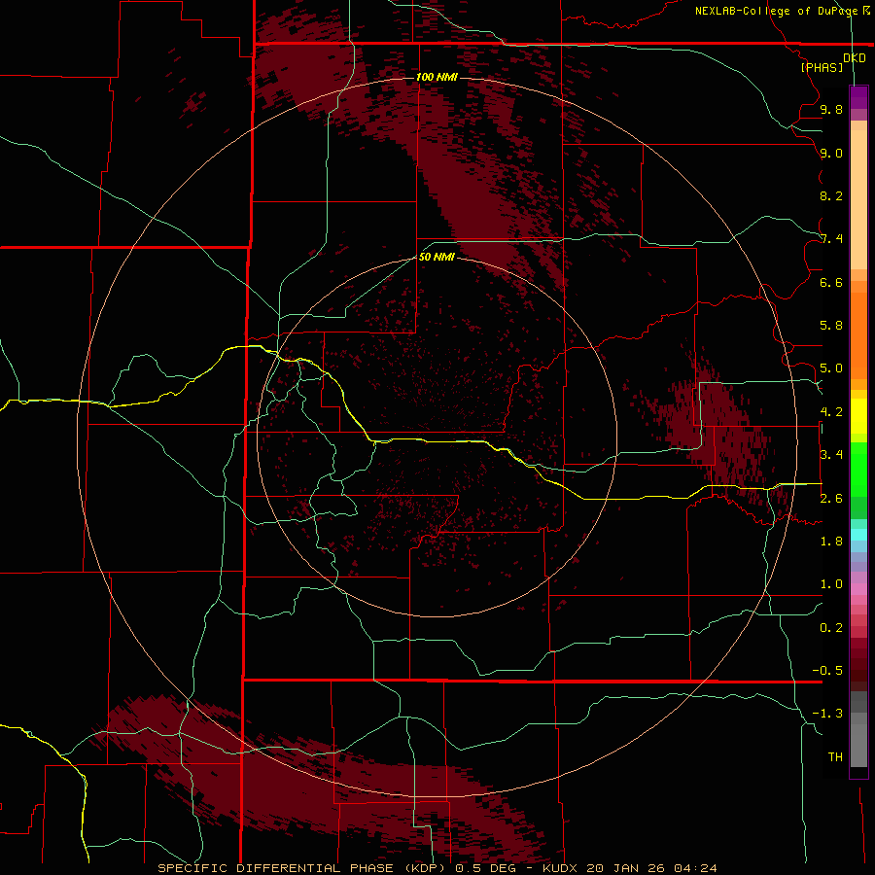This screenshot has height=875, width=875.
Task: Click the KUDX radar site identifier
Action: pyautogui.click(x=560, y=868)
